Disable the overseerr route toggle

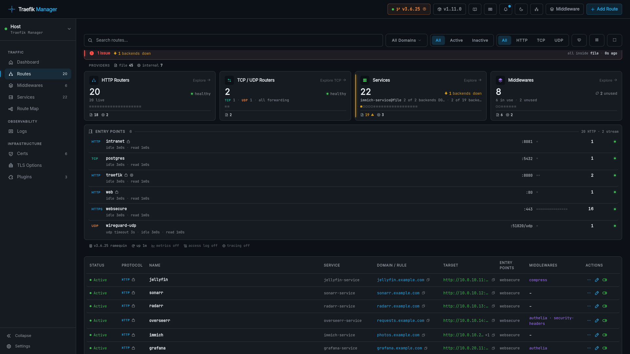point(605,321)
